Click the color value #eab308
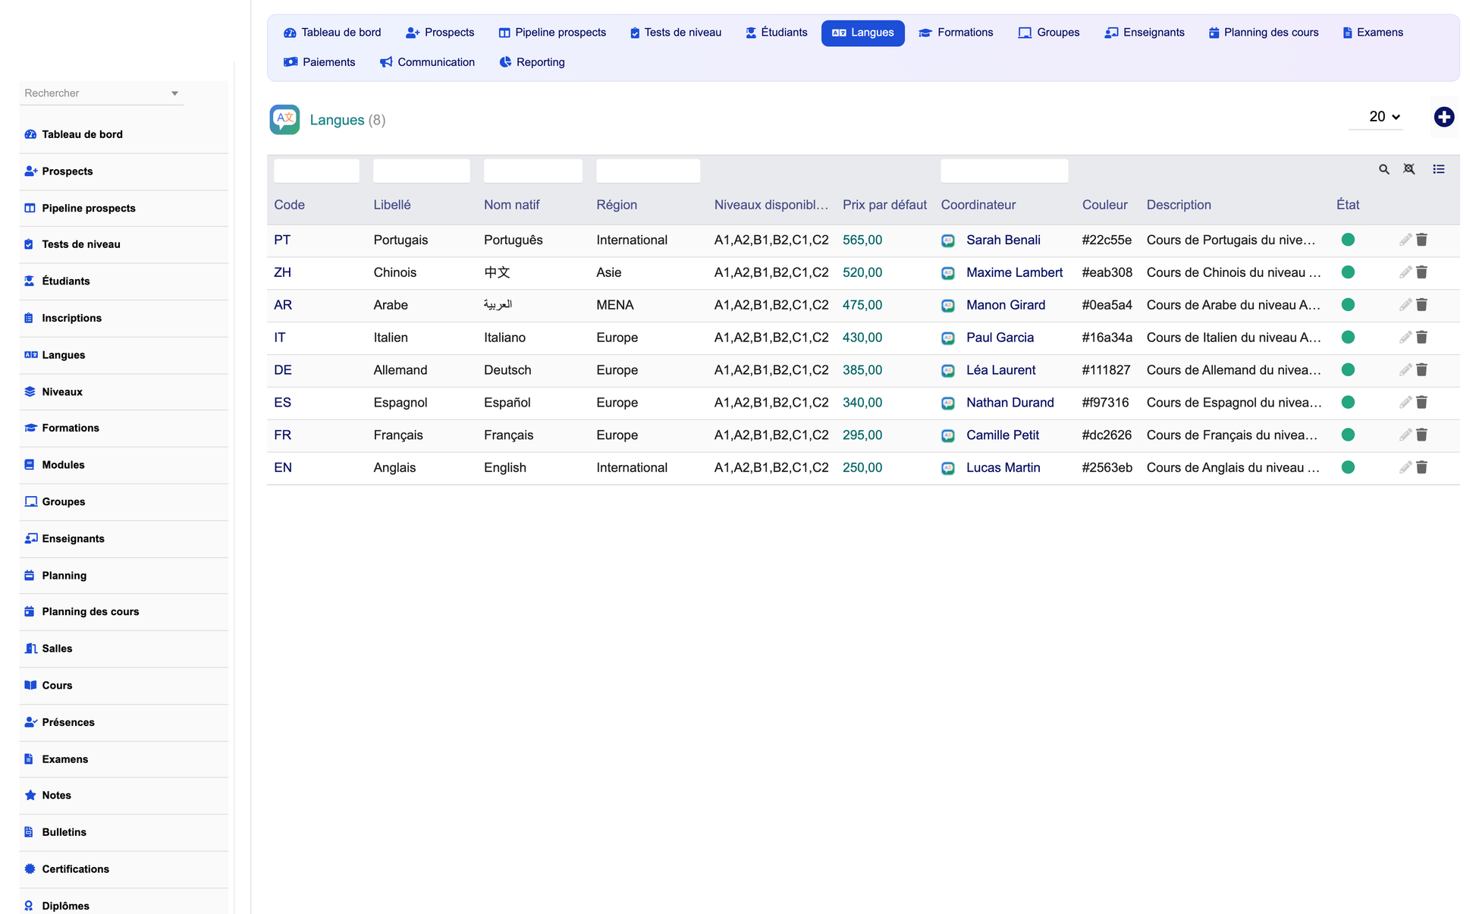 (x=1107, y=272)
